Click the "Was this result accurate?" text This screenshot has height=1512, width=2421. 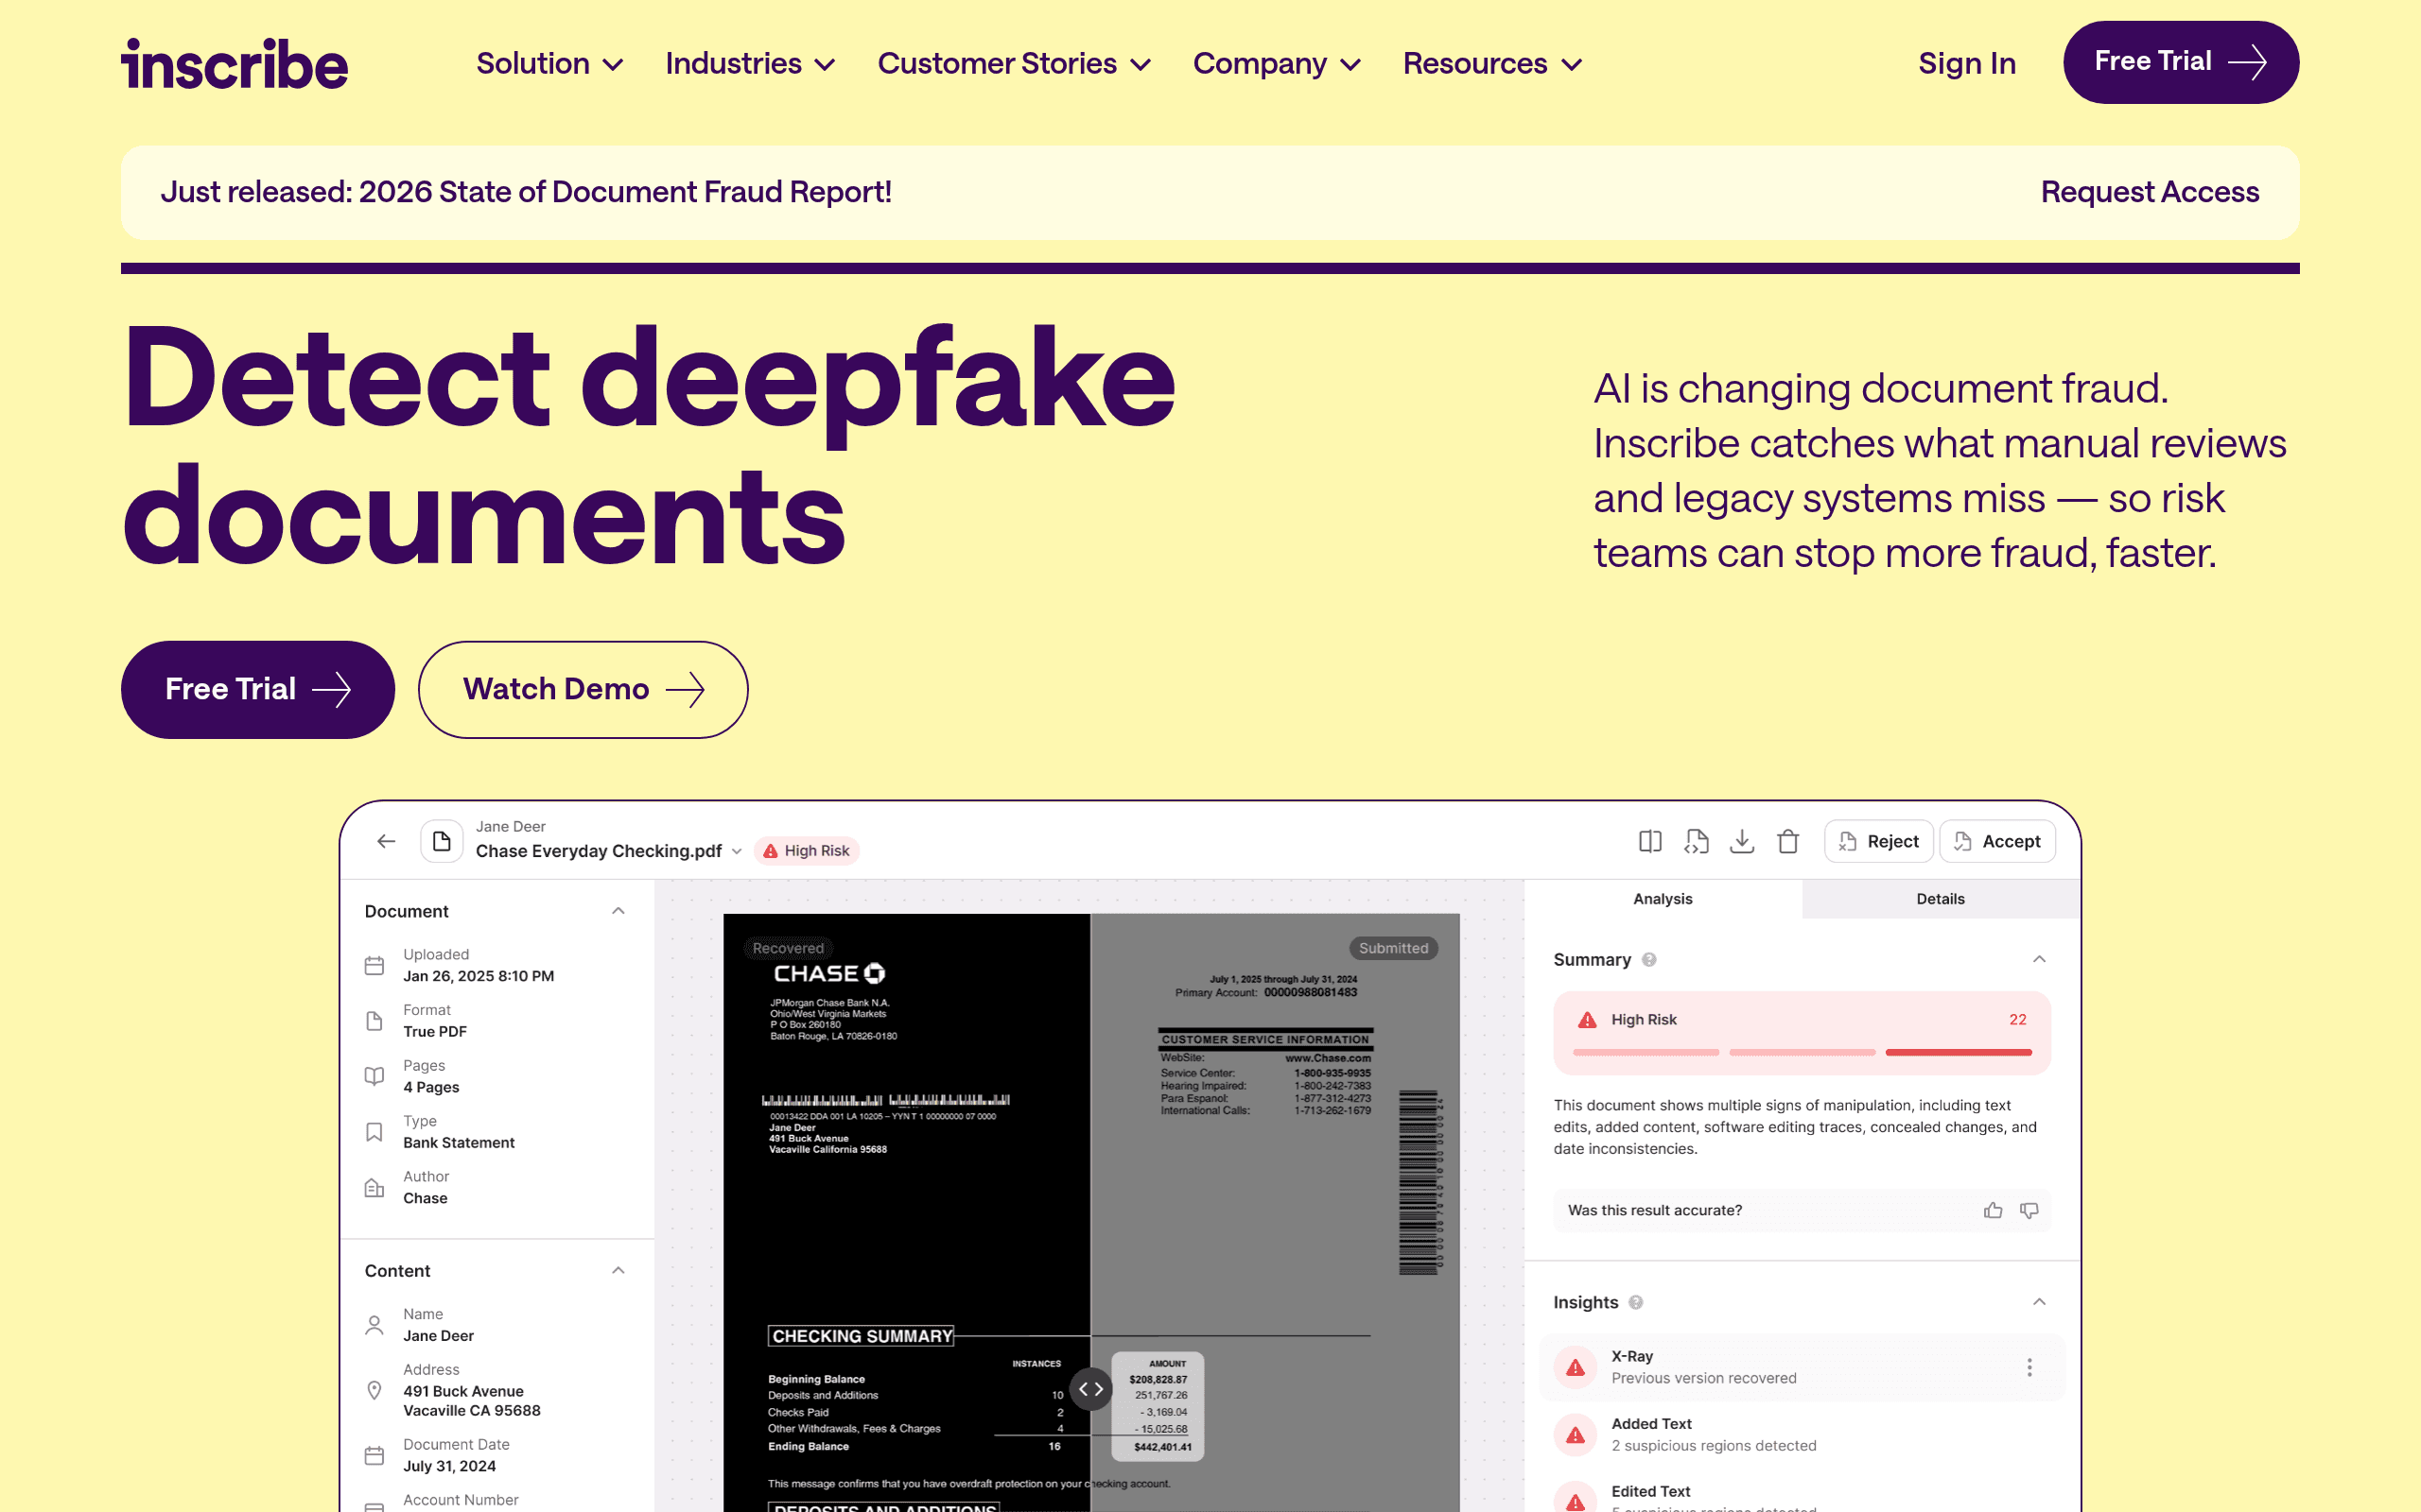1655,1210
